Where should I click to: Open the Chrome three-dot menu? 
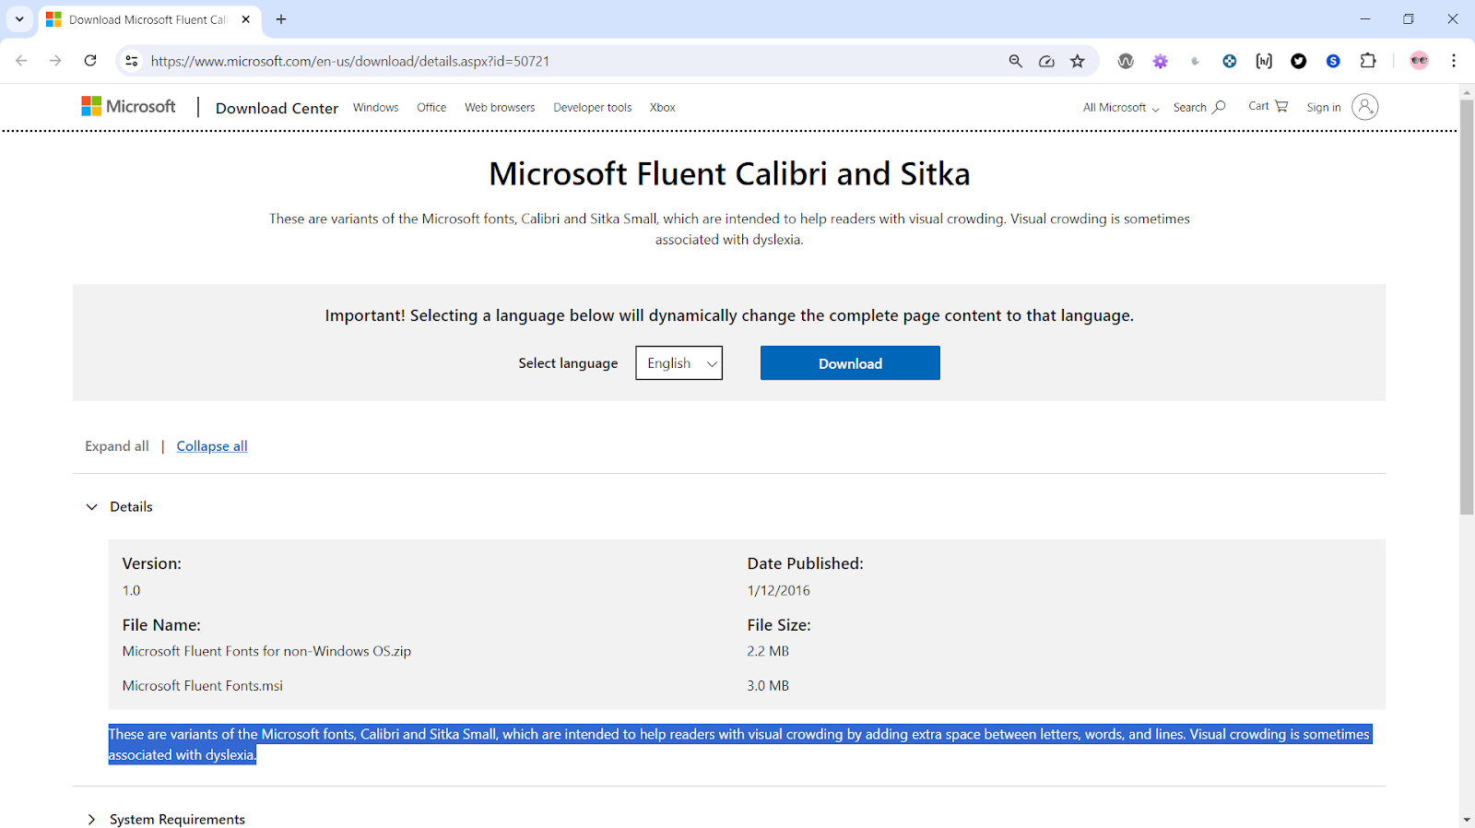[x=1454, y=61]
